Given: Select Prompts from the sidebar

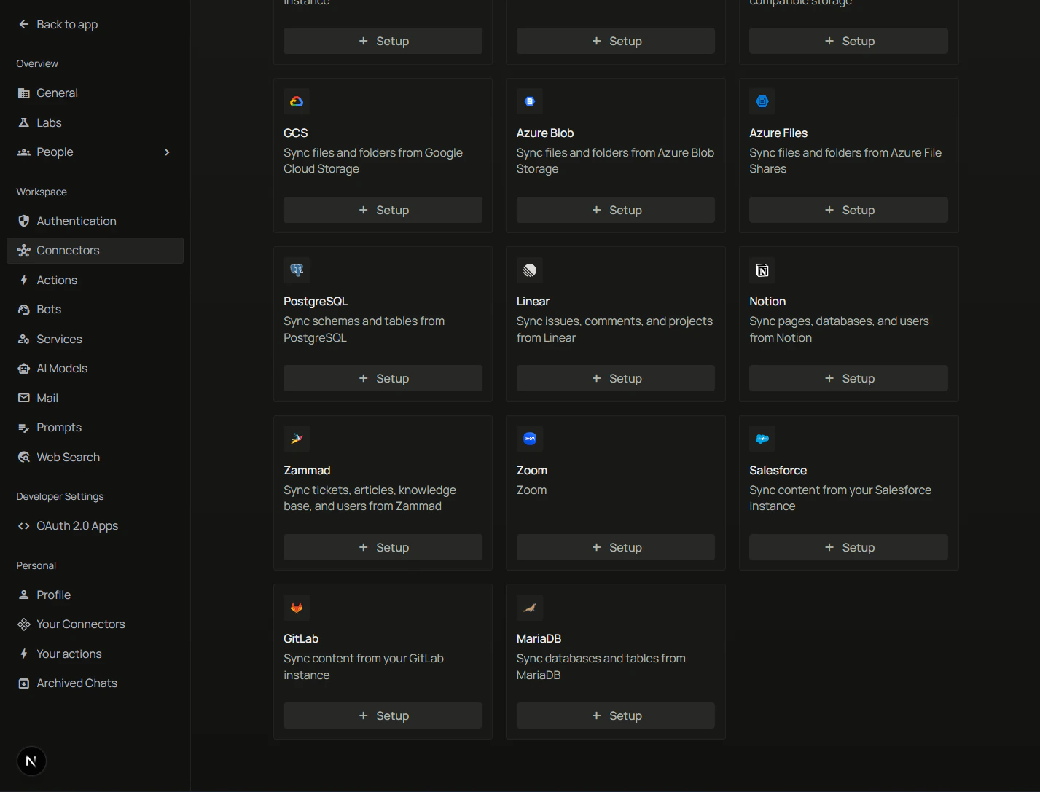Looking at the screenshot, I should pos(95,428).
